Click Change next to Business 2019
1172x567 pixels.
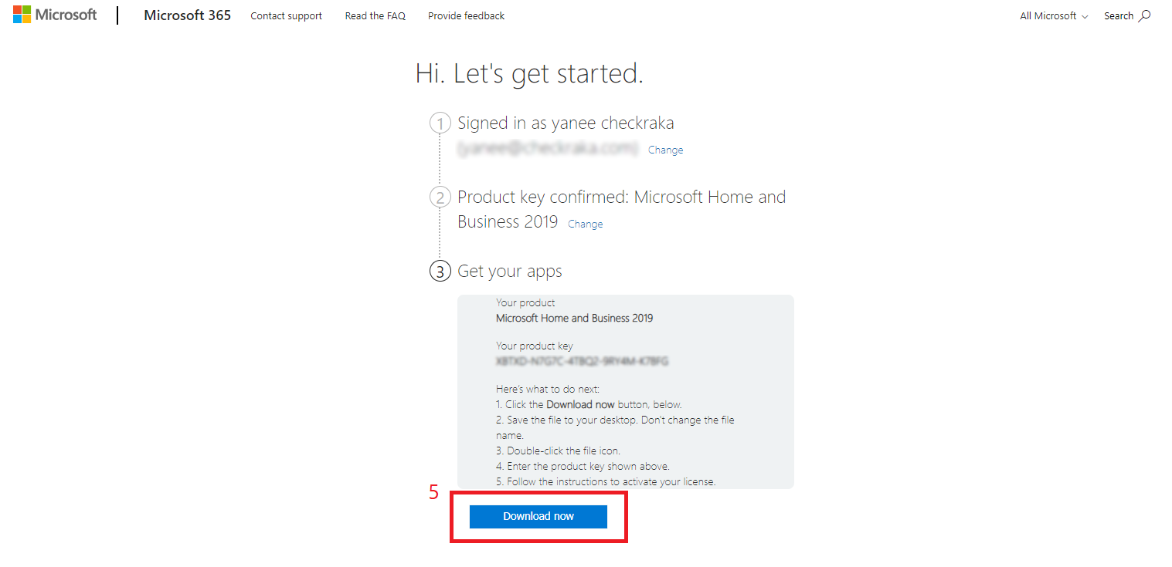tap(585, 224)
